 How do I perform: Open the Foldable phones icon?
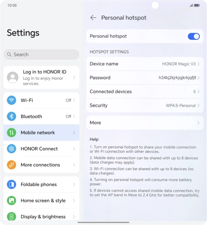[x=12, y=184]
